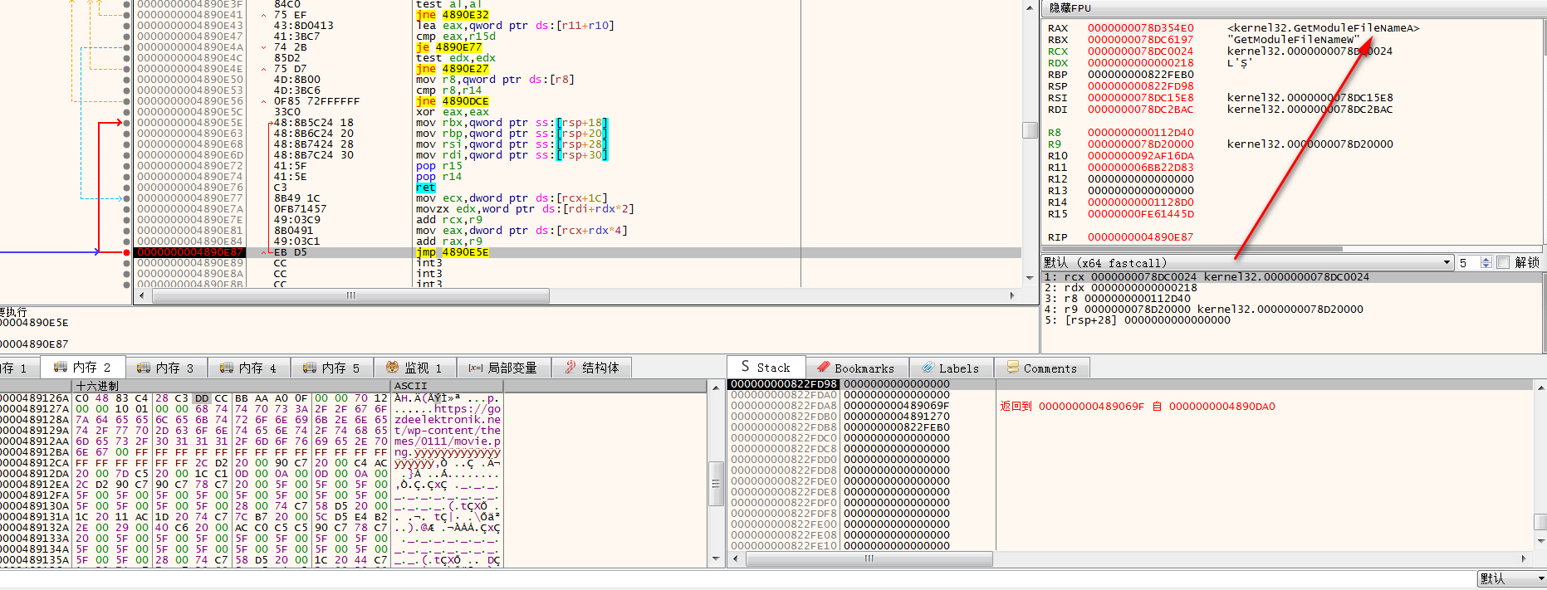Screen dimensions: 1547x590
Task: Open the 内存 5 memory dump tab
Action: (x=332, y=368)
